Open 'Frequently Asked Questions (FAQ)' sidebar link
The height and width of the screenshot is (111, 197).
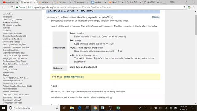pyautogui.click(x=17, y=86)
